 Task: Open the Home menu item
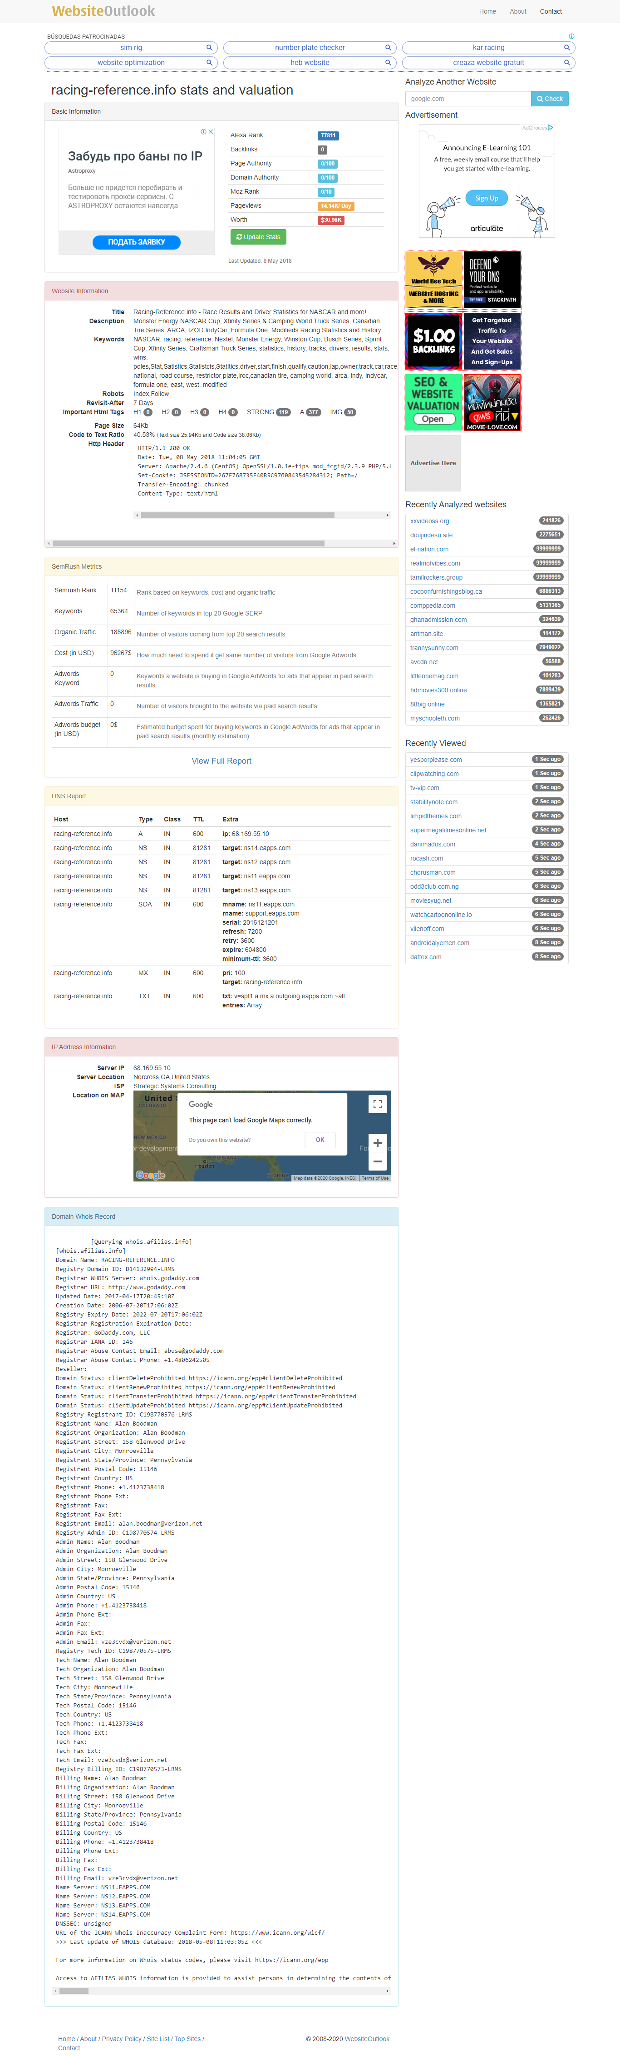coord(487,12)
